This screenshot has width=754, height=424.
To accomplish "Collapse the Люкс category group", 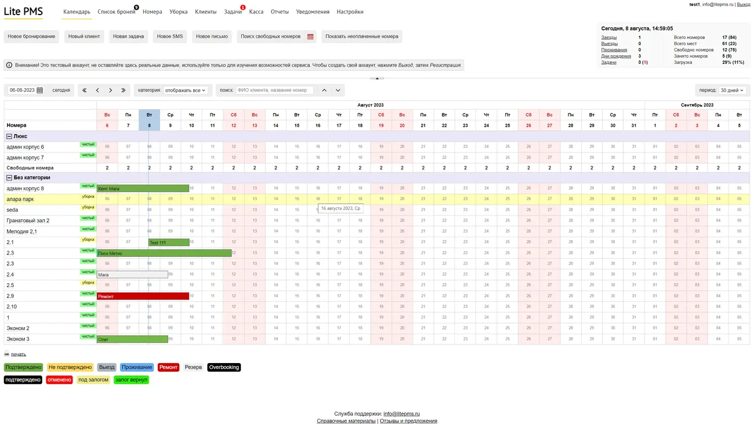I will [x=9, y=136].
